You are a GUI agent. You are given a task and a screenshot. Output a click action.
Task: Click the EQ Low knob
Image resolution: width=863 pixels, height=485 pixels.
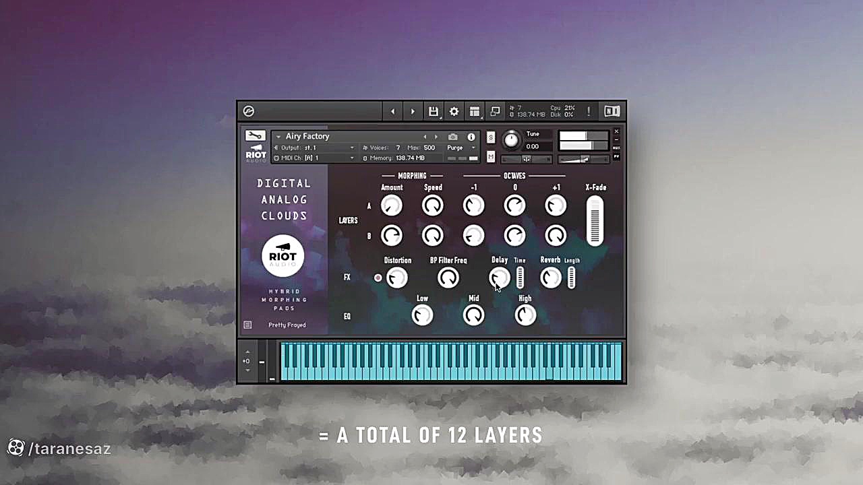(x=423, y=315)
